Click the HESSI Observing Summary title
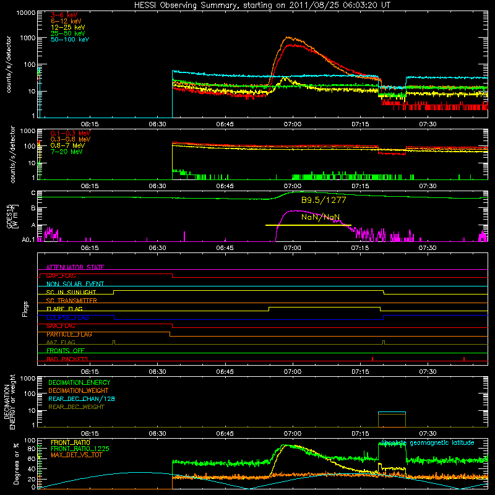The height and width of the screenshot is (495, 495). [262, 6]
